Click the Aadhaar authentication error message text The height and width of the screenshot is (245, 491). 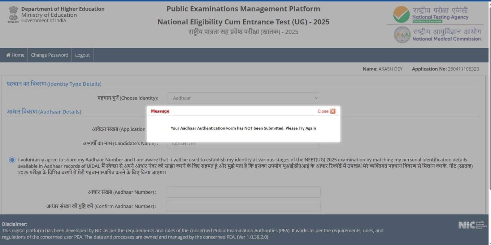[243, 128]
